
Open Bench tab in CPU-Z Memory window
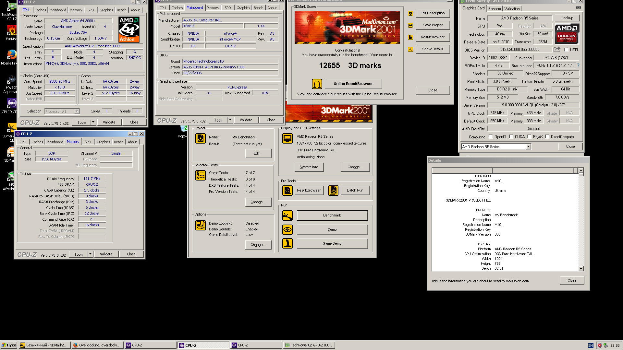(119, 142)
